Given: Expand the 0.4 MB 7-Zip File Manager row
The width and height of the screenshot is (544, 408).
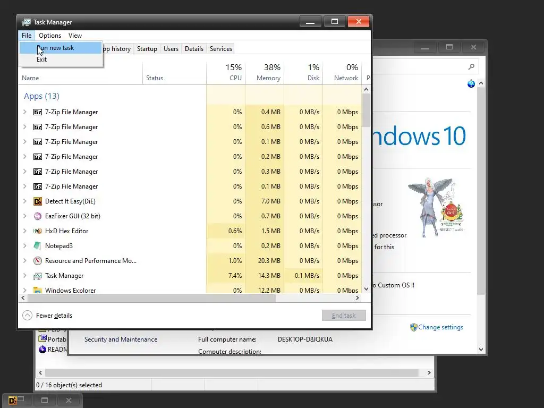Looking at the screenshot, I should coord(24,112).
